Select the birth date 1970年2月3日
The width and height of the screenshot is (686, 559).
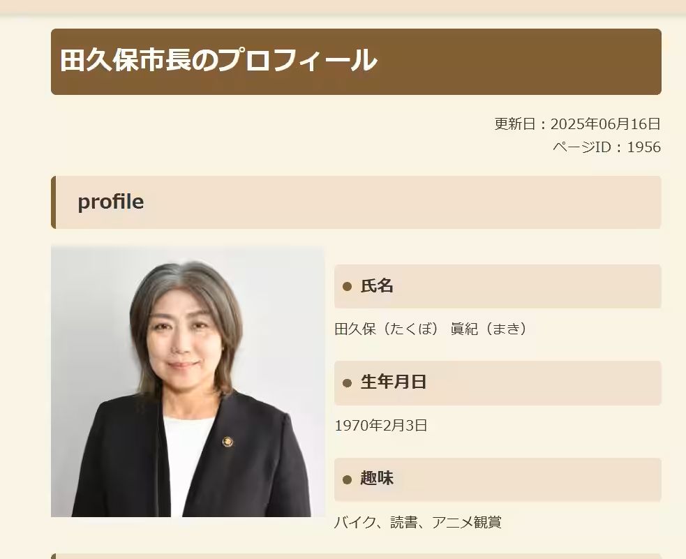click(x=380, y=425)
